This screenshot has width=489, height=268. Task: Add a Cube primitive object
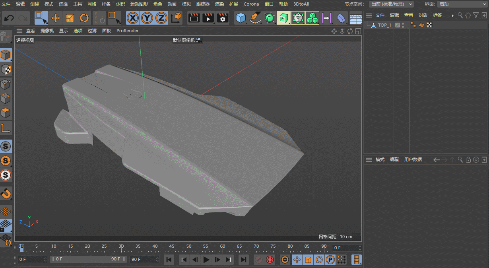coord(241,18)
